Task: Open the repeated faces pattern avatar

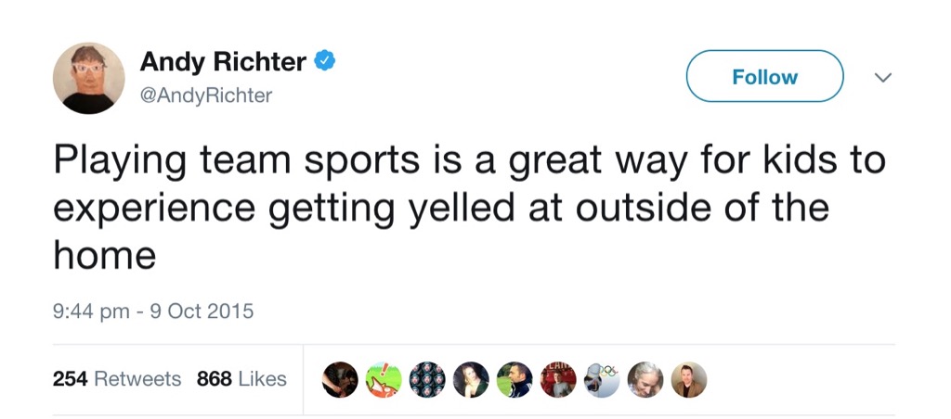Action: pos(427,379)
